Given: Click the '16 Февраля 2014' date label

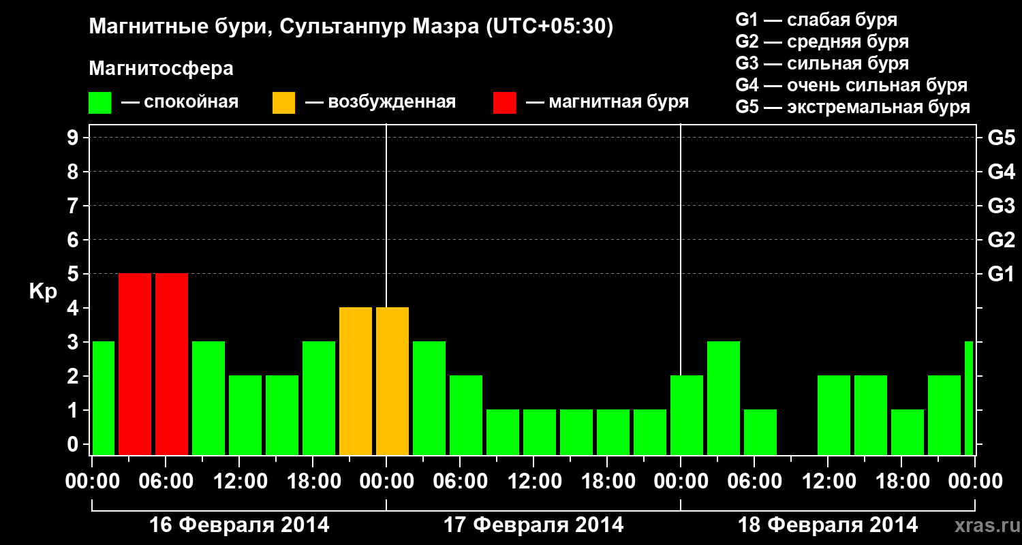Looking at the screenshot, I should [239, 525].
